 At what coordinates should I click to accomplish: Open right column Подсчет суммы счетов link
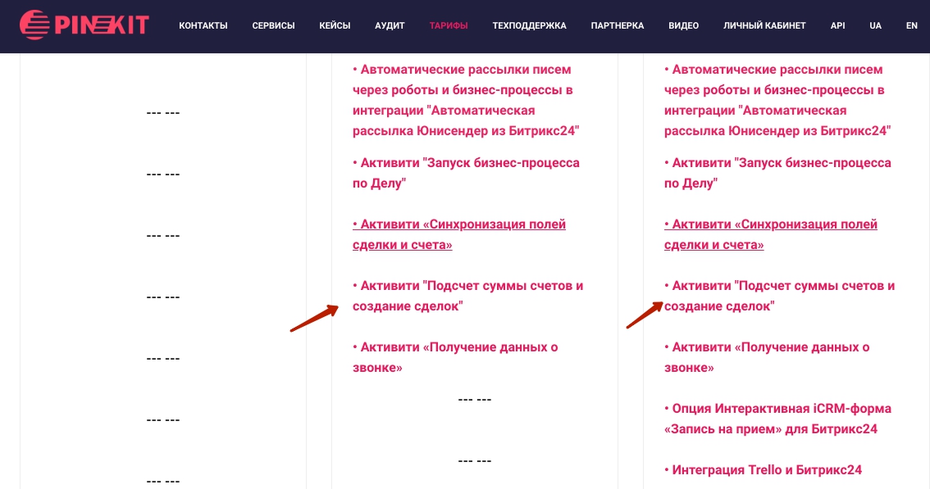(779, 296)
